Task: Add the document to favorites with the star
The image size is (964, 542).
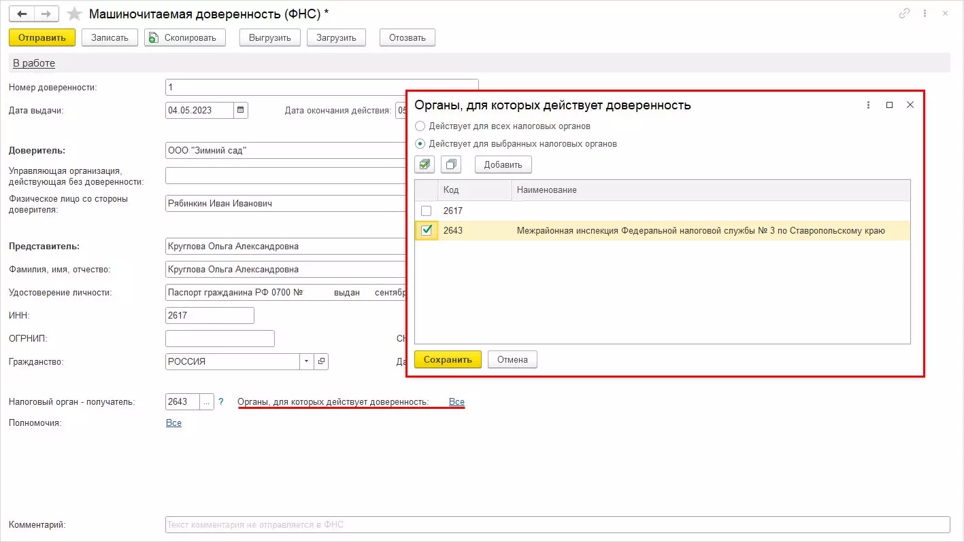Action: (x=76, y=14)
